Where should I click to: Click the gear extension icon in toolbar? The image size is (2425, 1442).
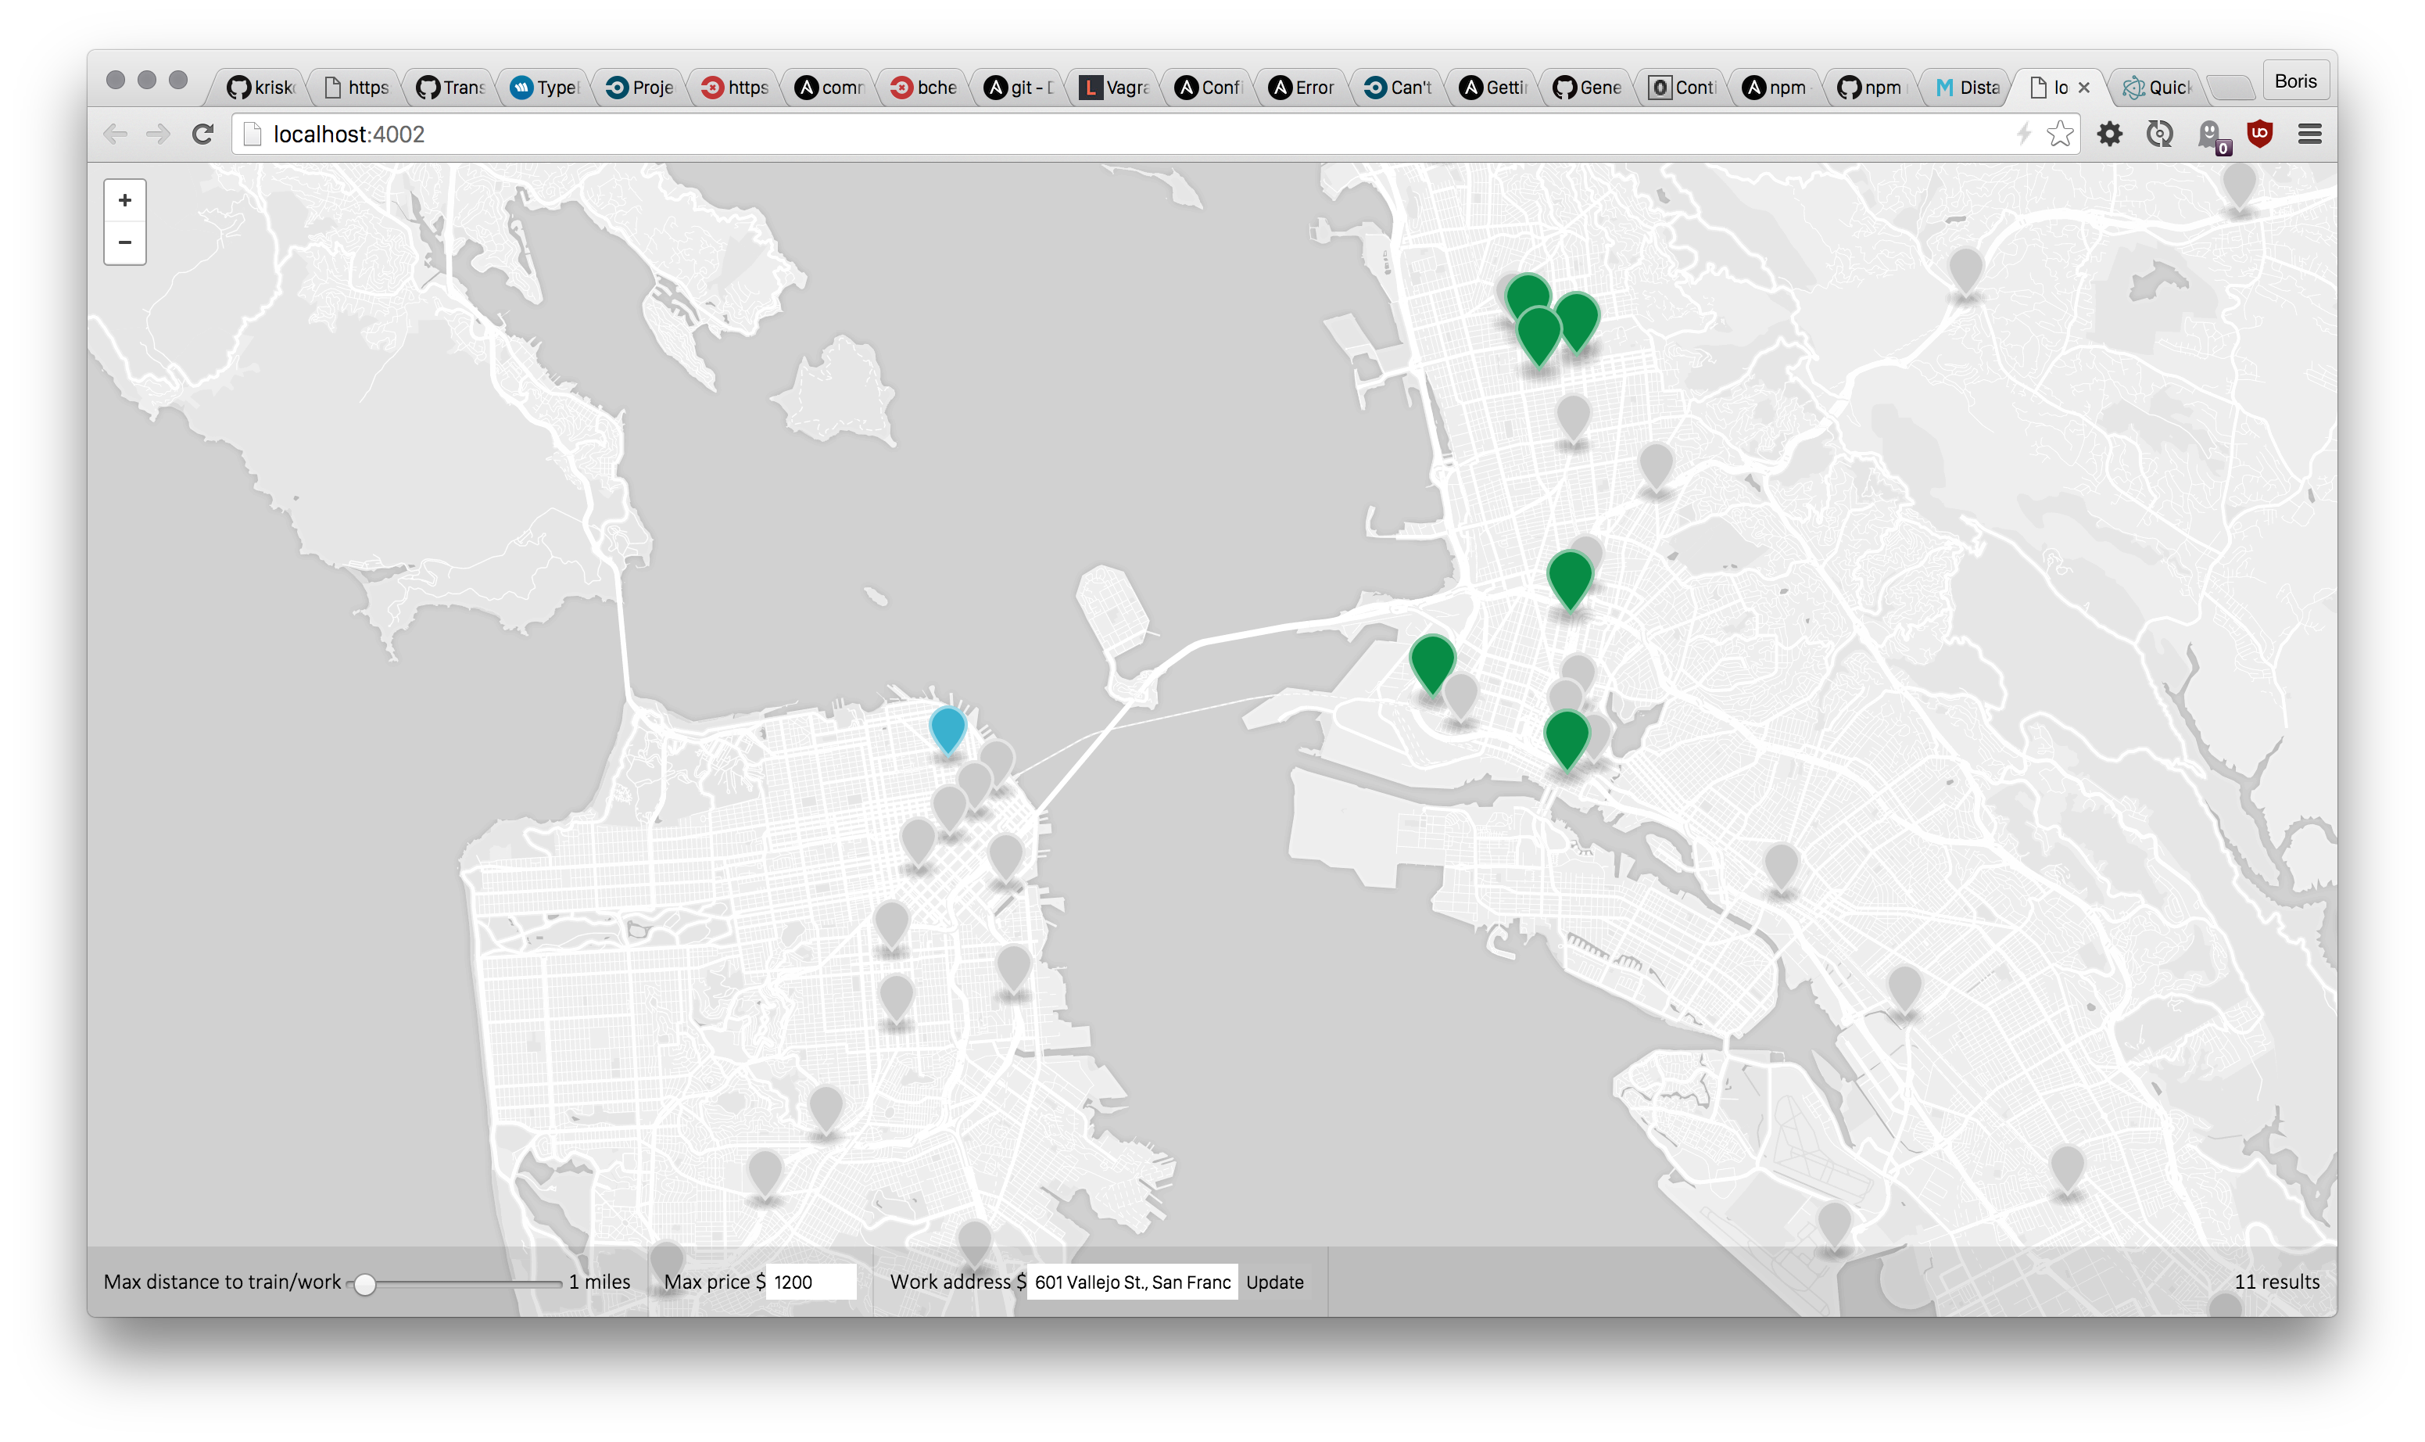tap(2109, 134)
